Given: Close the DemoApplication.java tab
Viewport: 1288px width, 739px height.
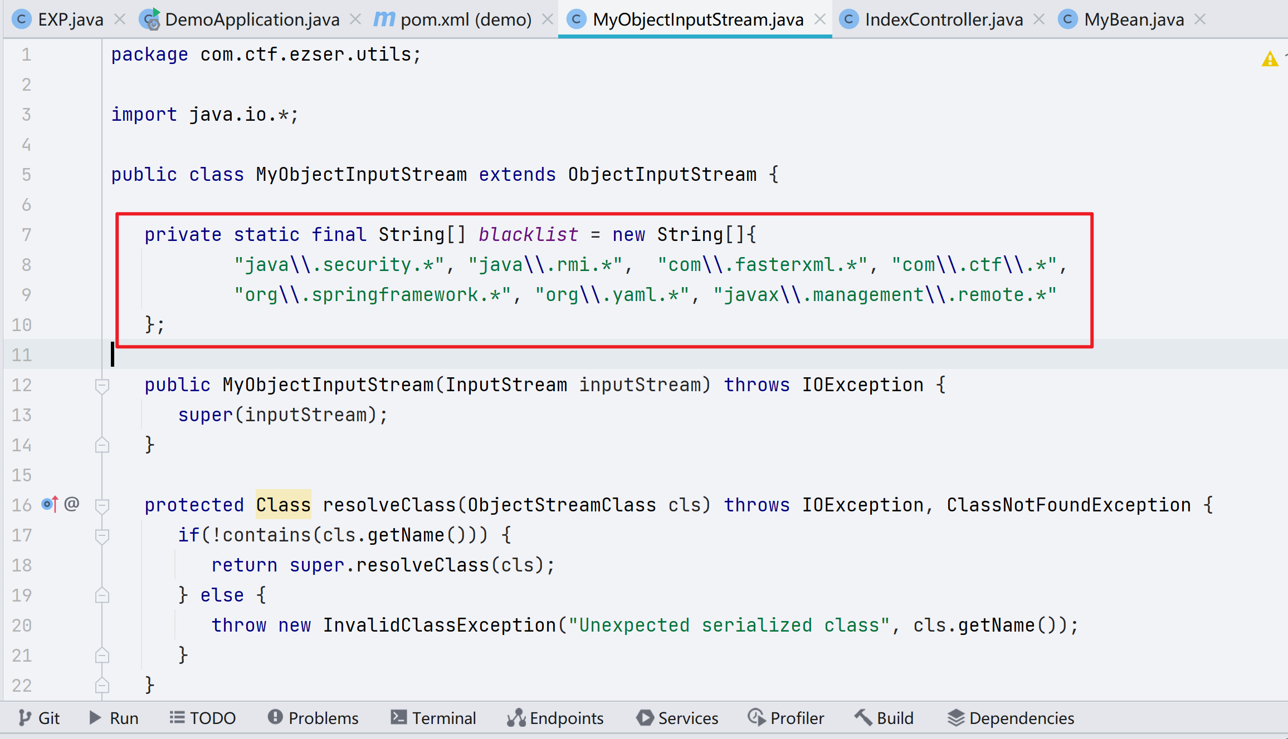Looking at the screenshot, I should [355, 19].
